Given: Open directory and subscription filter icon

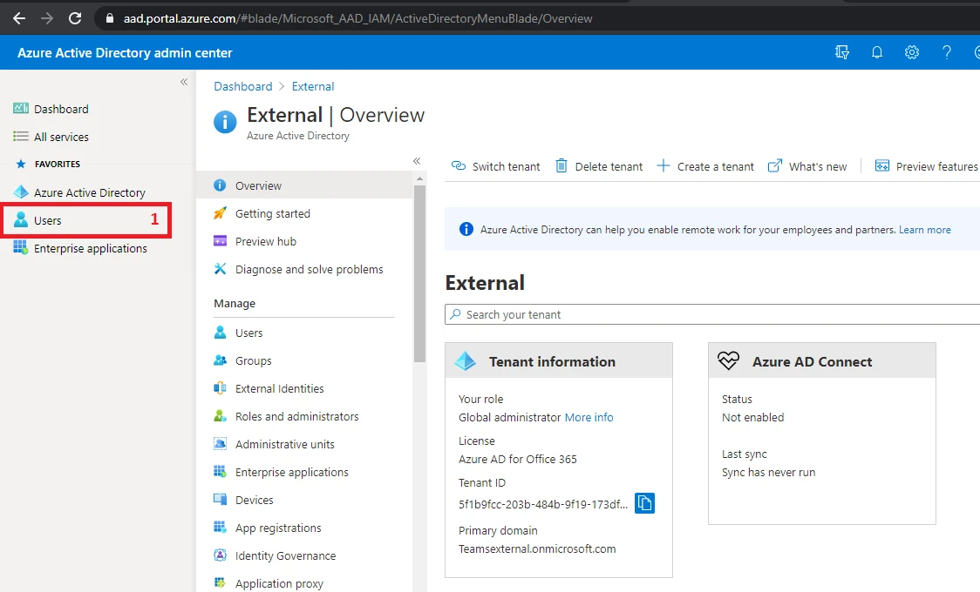Looking at the screenshot, I should 842,53.
